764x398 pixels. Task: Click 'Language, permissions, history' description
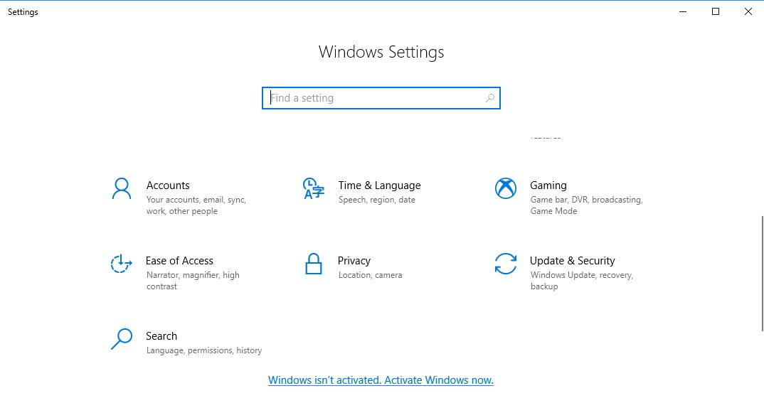pos(203,350)
